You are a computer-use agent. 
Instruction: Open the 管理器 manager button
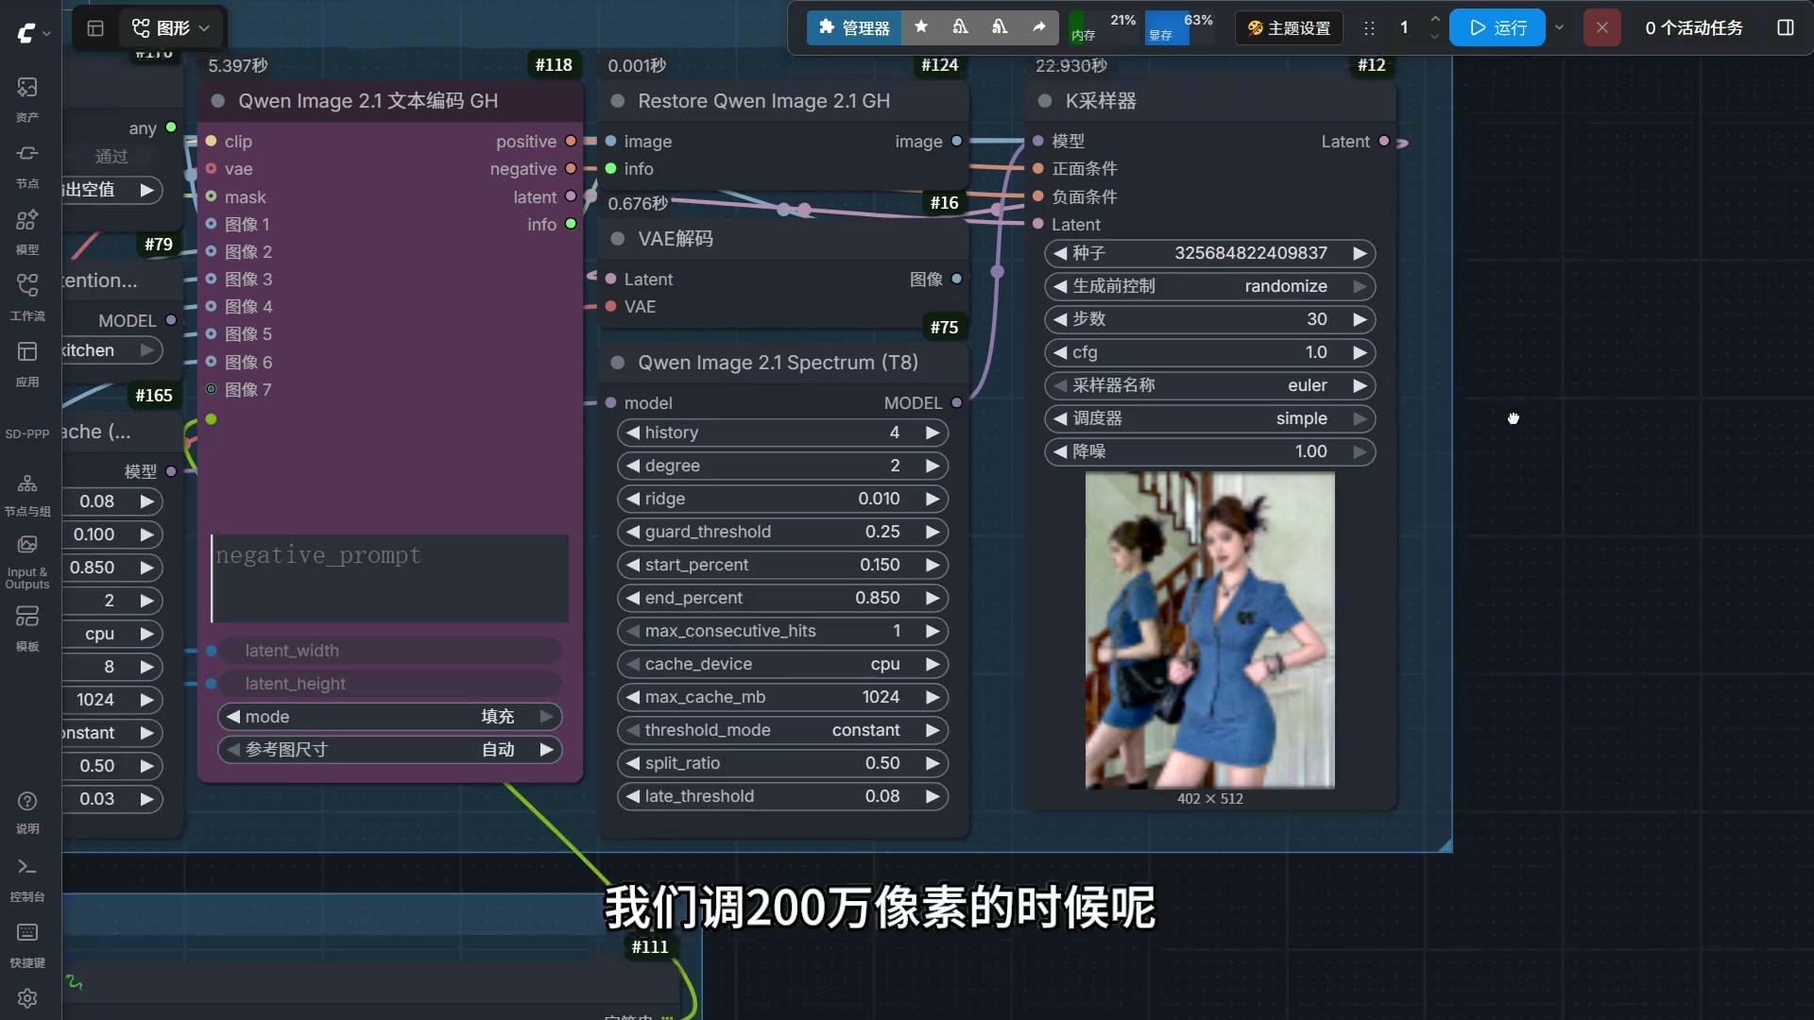tap(854, 28)
